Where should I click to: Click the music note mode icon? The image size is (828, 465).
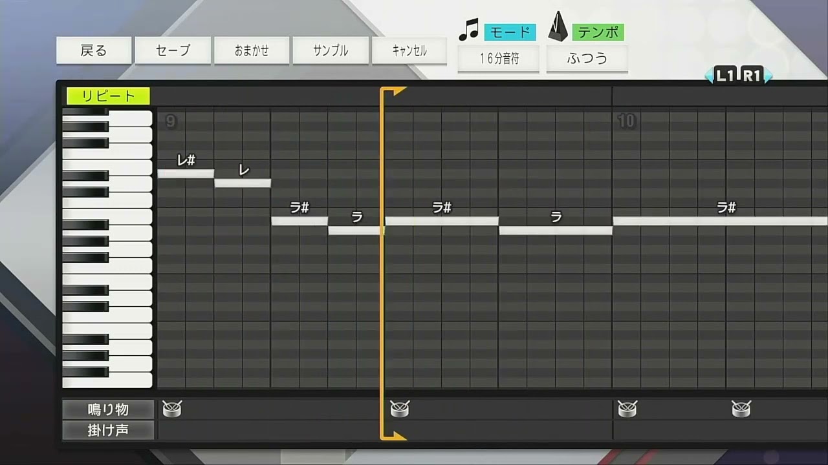point(468,30)
